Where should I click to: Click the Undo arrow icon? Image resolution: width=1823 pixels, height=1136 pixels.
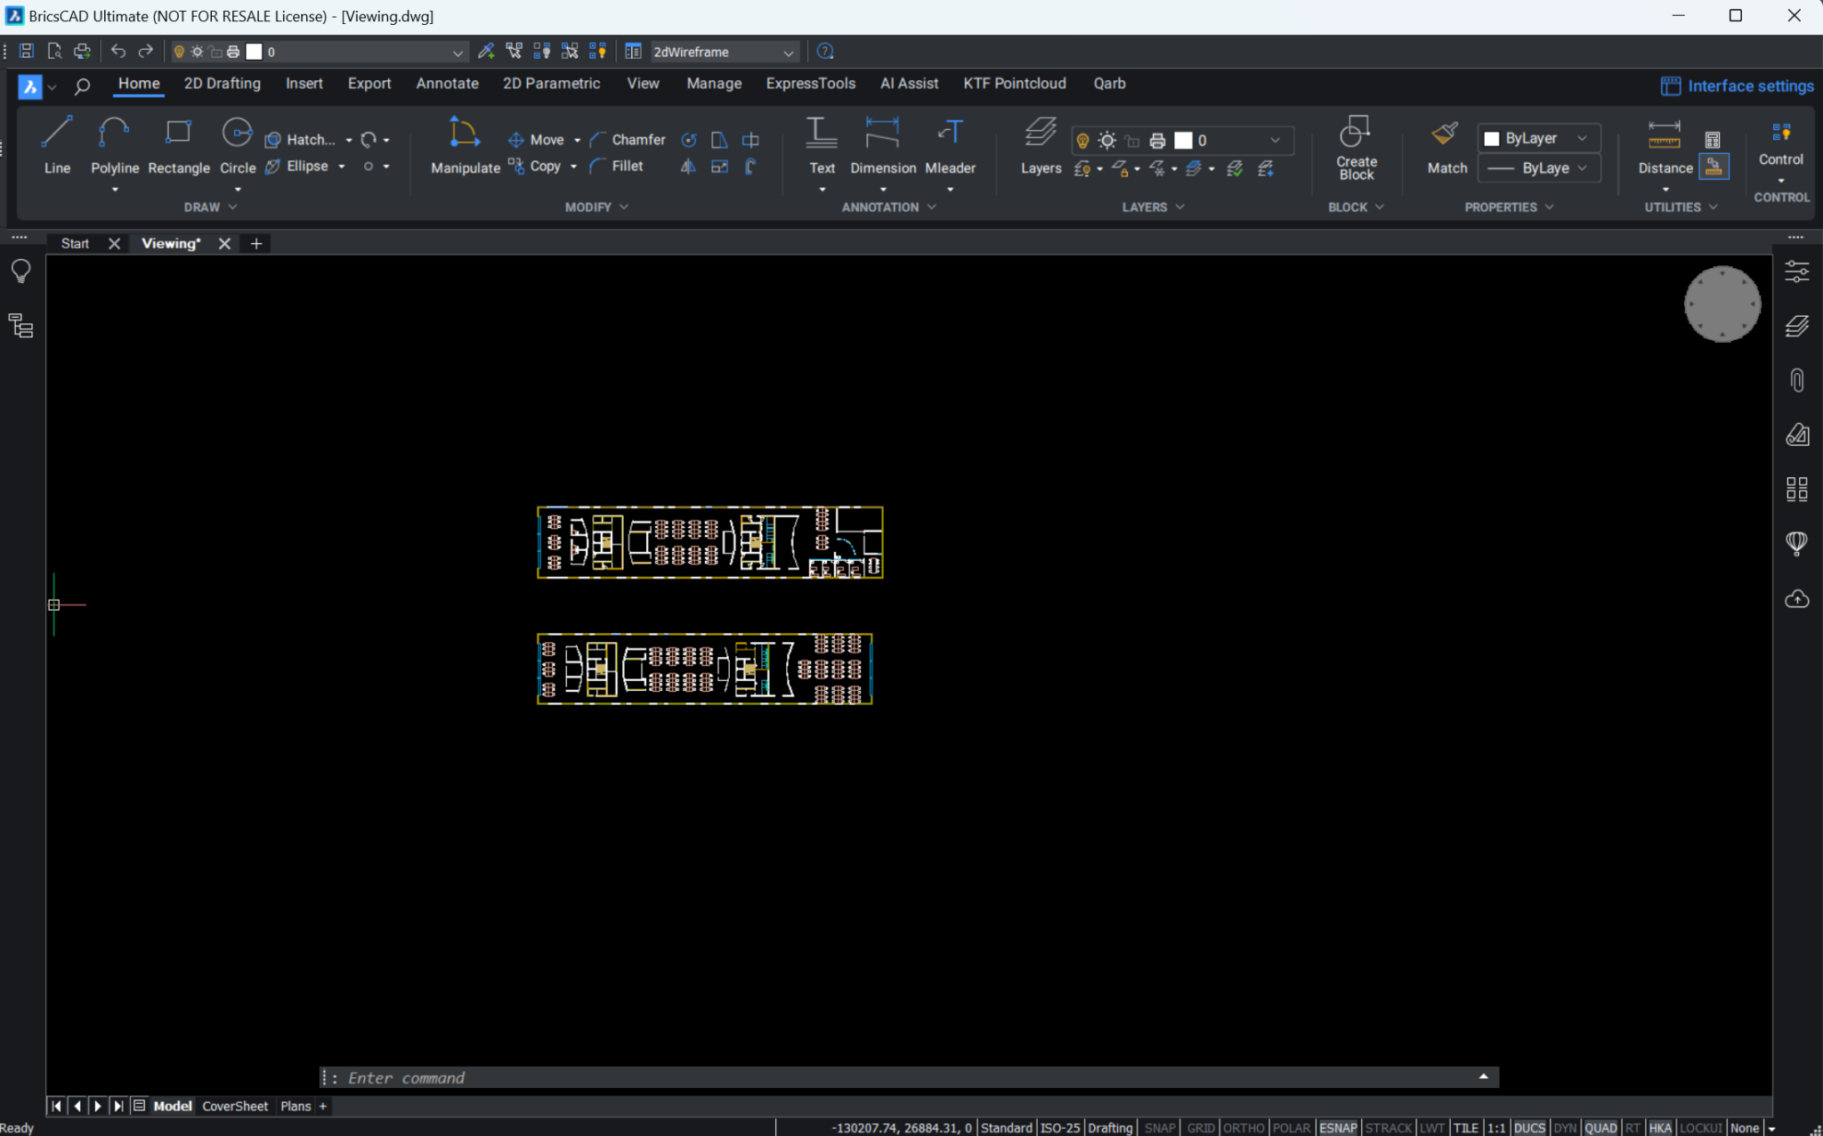click(118, 52)
